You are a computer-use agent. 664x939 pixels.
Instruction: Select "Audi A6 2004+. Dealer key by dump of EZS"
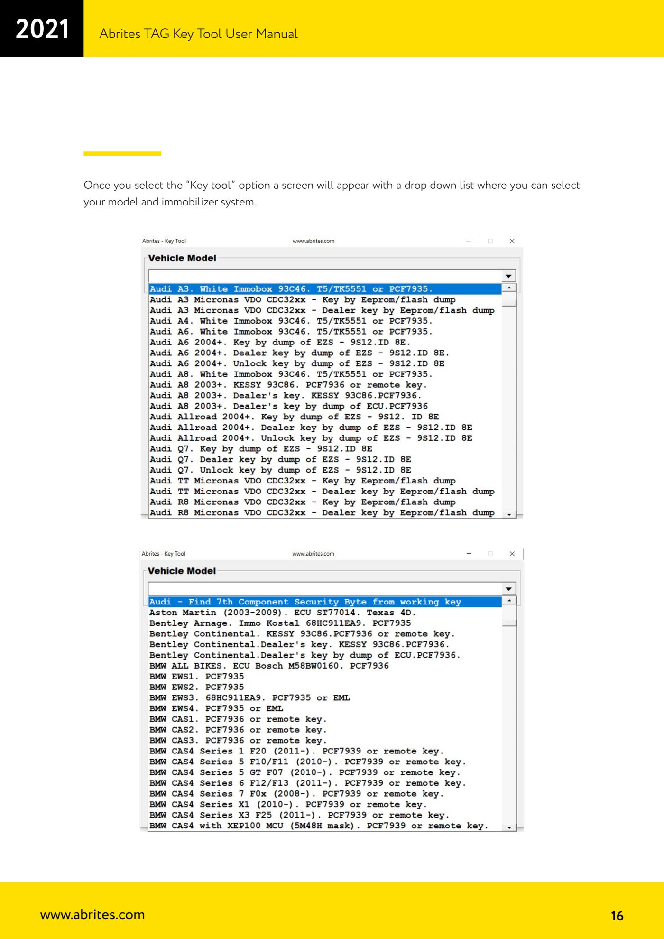tap(325, 353)
